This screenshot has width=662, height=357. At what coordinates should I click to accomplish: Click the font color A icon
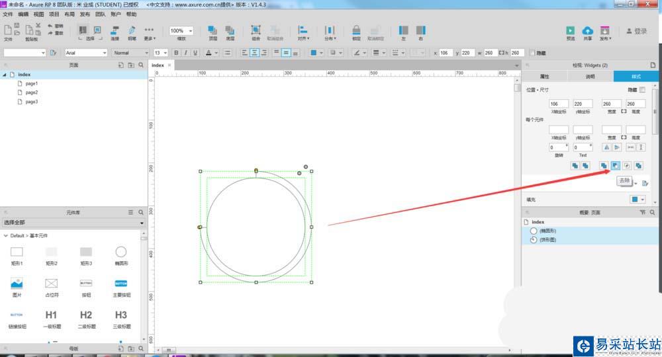209,53
